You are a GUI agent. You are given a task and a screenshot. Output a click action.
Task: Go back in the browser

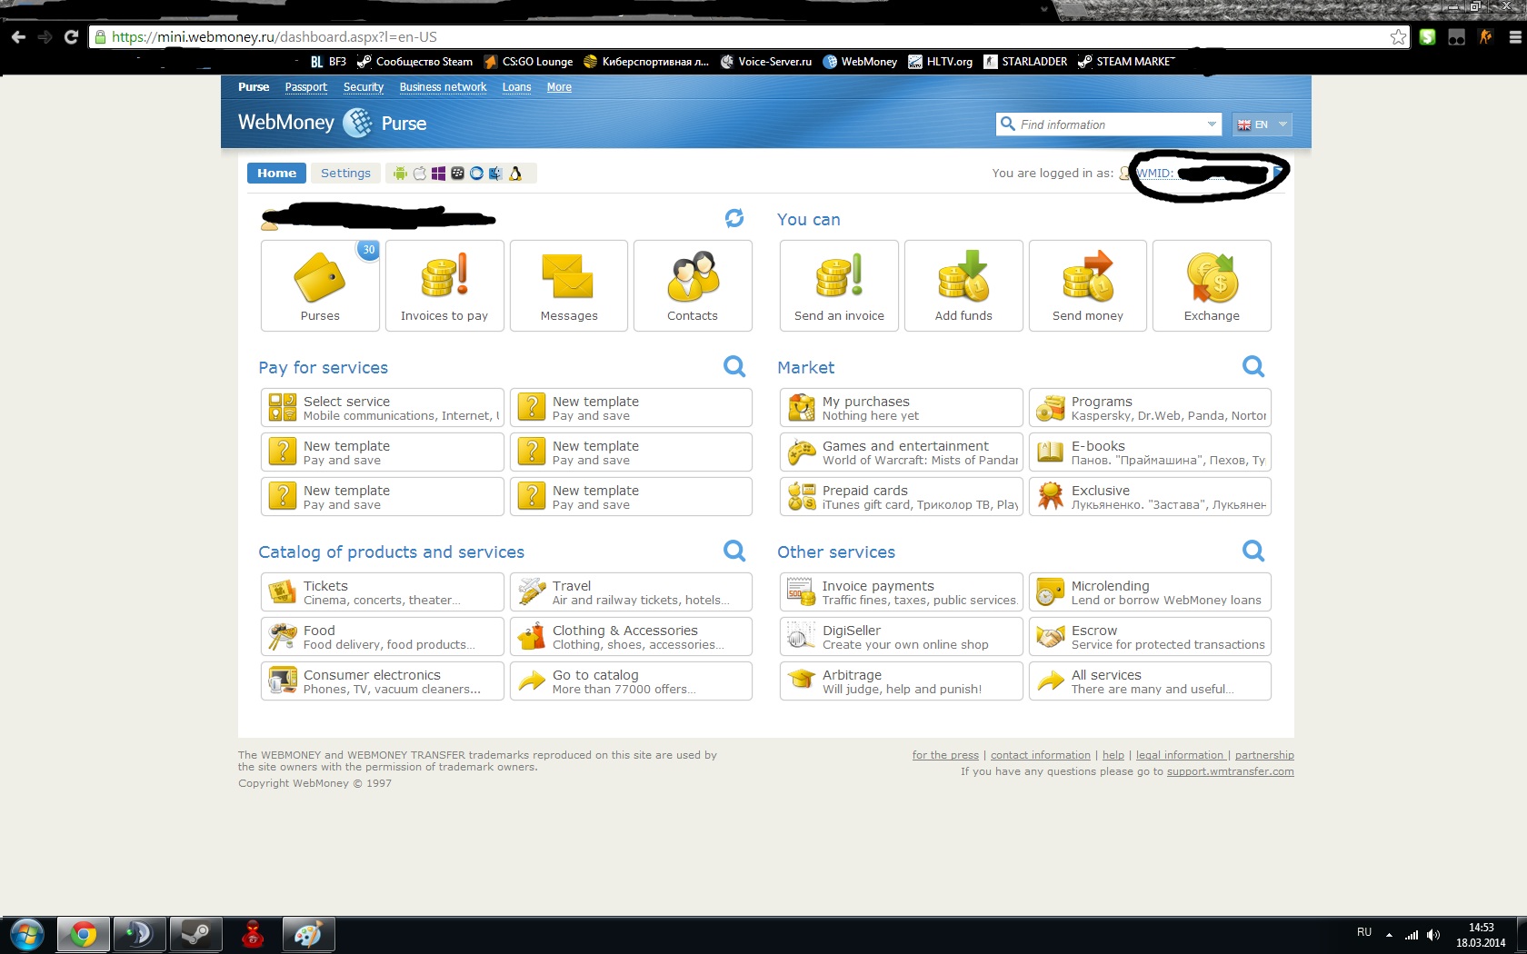[18, 37]
